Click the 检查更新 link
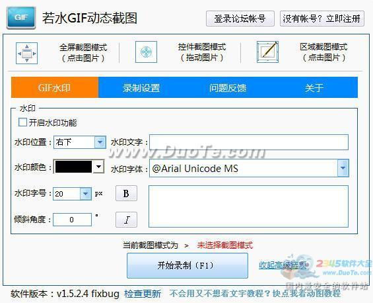 [x=143, y=294]
